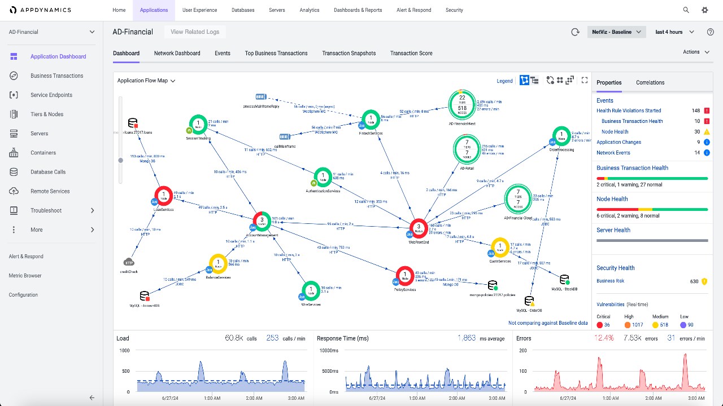Viewport: 723px width, 406px height.
Task: Switch to Transaction Score tab
Action: (411, 54)
